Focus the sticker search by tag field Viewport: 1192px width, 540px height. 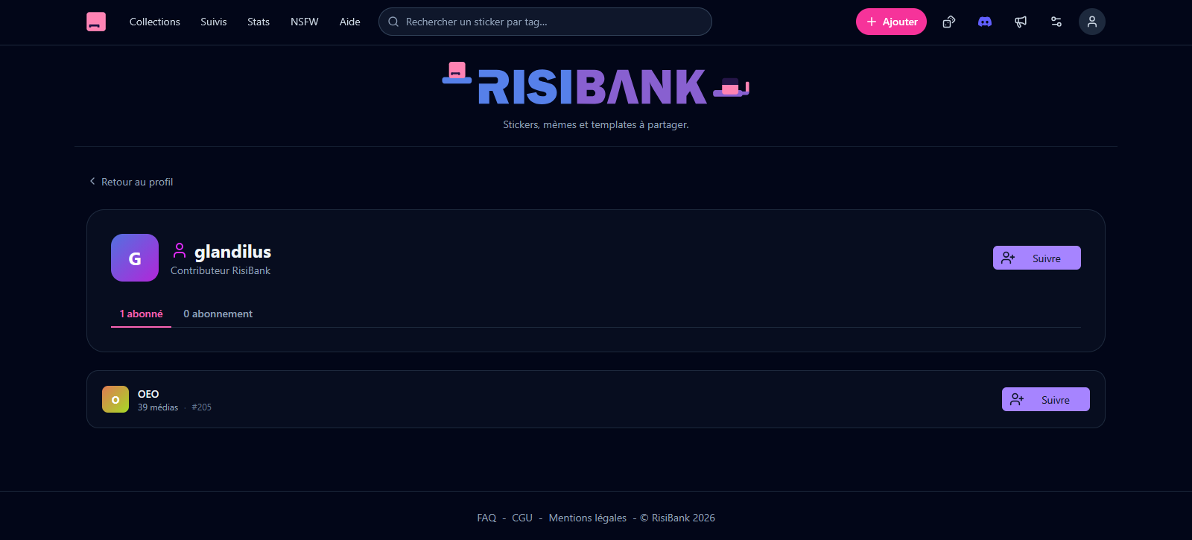545,22
